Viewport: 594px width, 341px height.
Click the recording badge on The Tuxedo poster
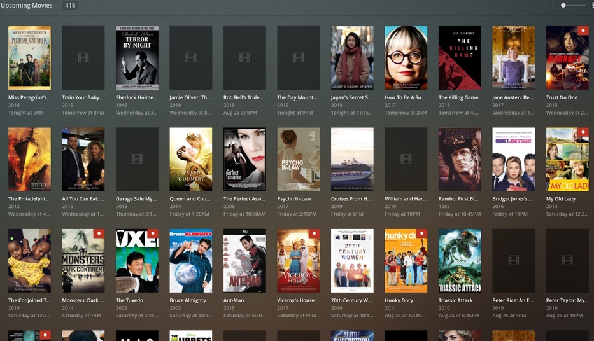click(153, 233)
